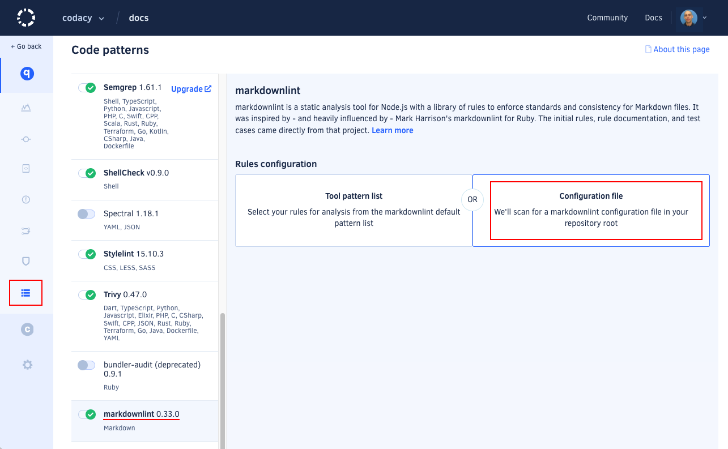The width and height of the screenshot is (728, 449).
Task: Toggle the markdownlint tool switch
Action: click(x=87, y=414)
